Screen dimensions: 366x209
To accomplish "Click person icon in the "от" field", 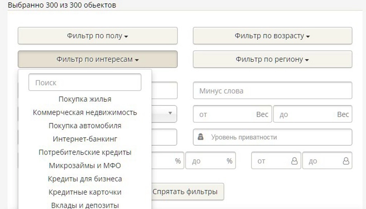I will point(294,161).
